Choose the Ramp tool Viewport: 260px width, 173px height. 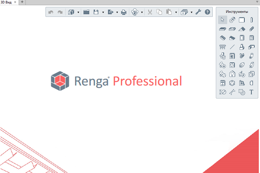point(232,38)
